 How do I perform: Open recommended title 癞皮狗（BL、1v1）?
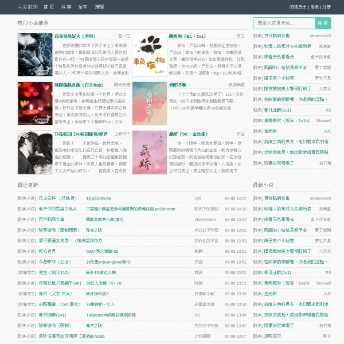coord(187,36)
